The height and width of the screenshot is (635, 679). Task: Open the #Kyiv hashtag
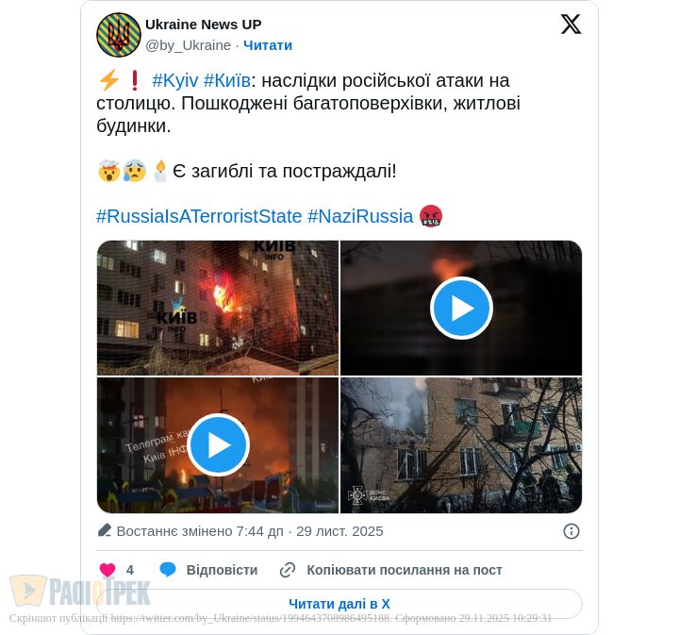tap(175, 80)
